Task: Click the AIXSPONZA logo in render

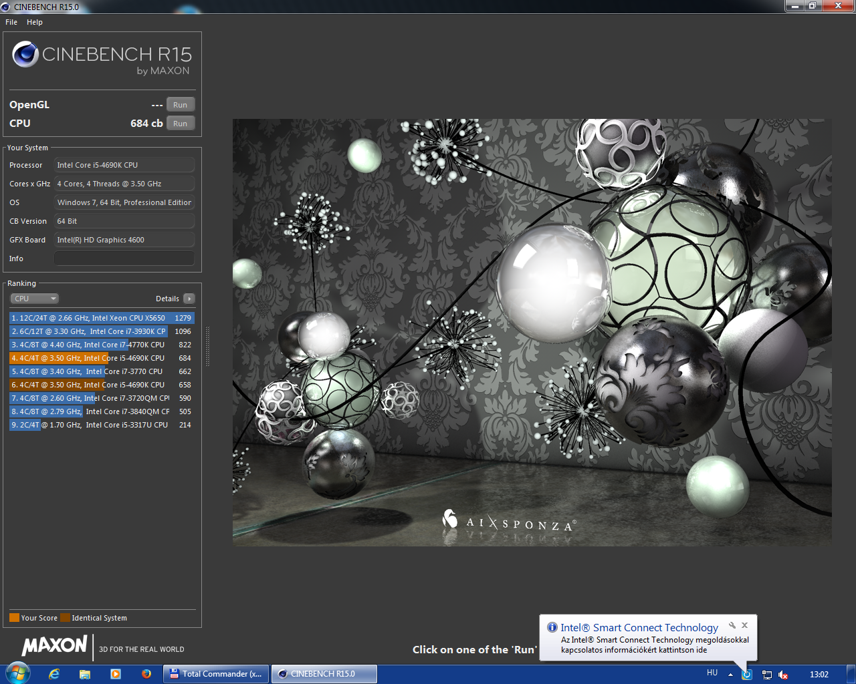Action: click(x=508, y=522)
